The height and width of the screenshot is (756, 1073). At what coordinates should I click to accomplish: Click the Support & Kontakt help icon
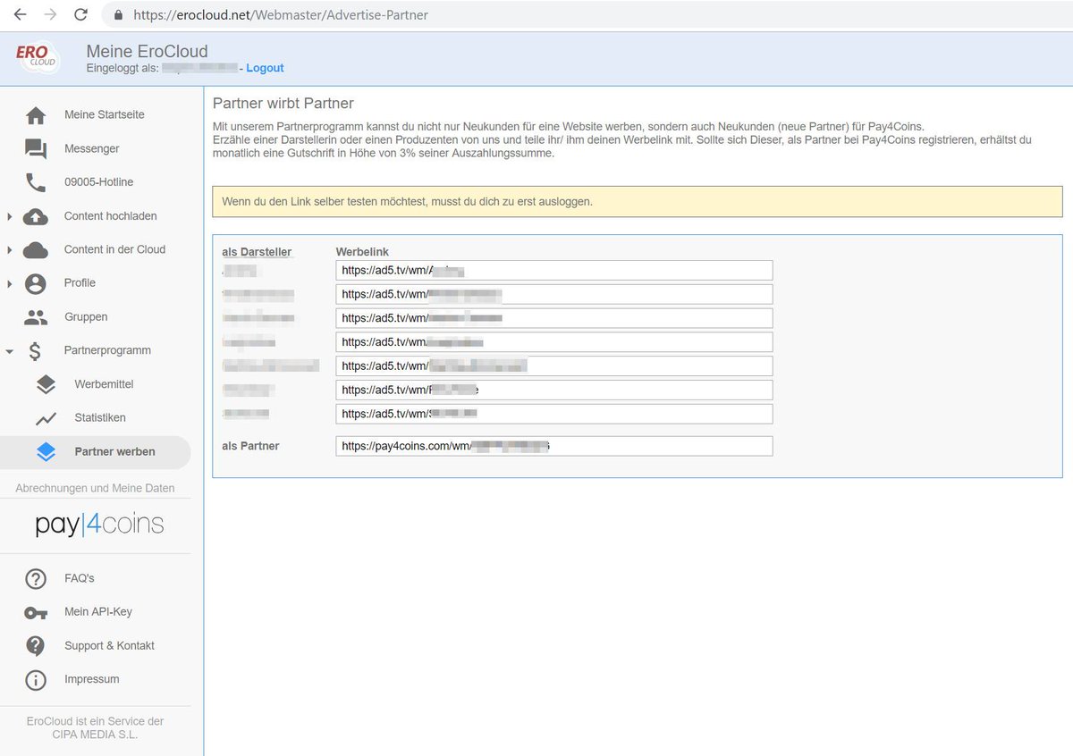pyautogui.click(x=36, y=646)
